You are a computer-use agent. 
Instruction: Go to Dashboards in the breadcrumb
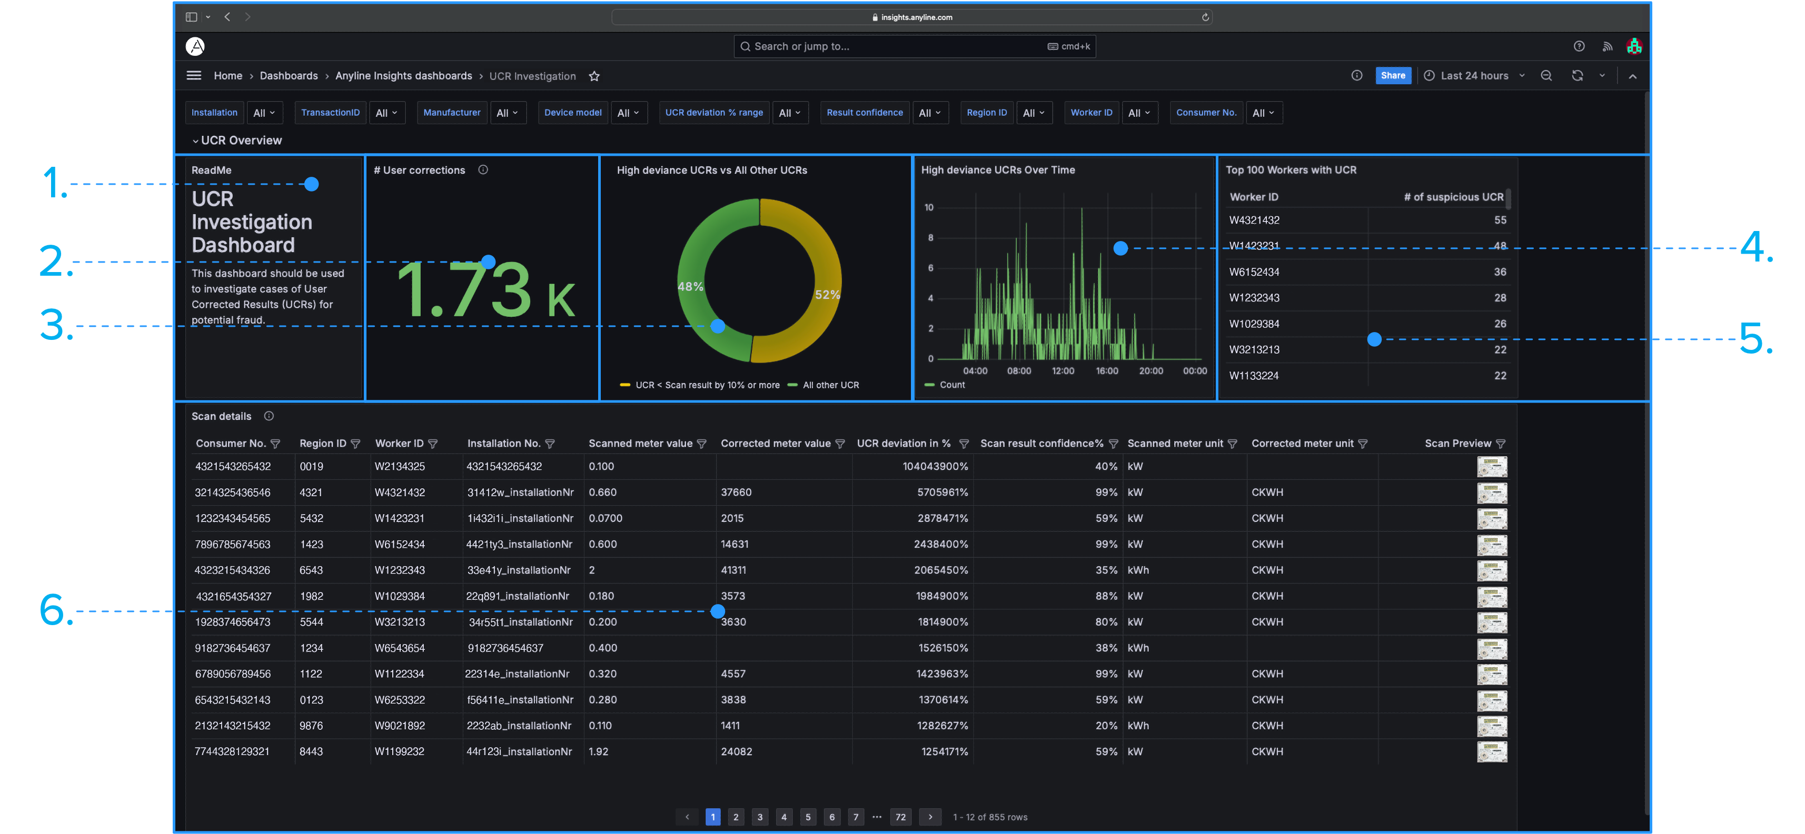tap(289, 76)
